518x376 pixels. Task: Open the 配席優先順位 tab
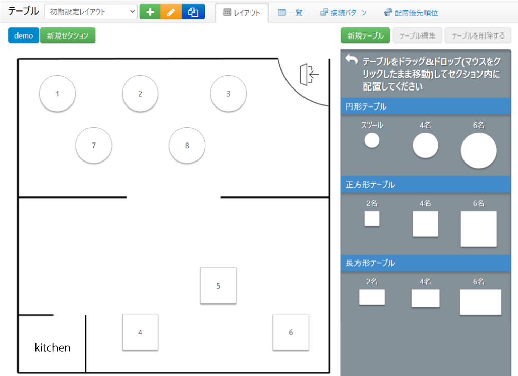pos(410,13)
